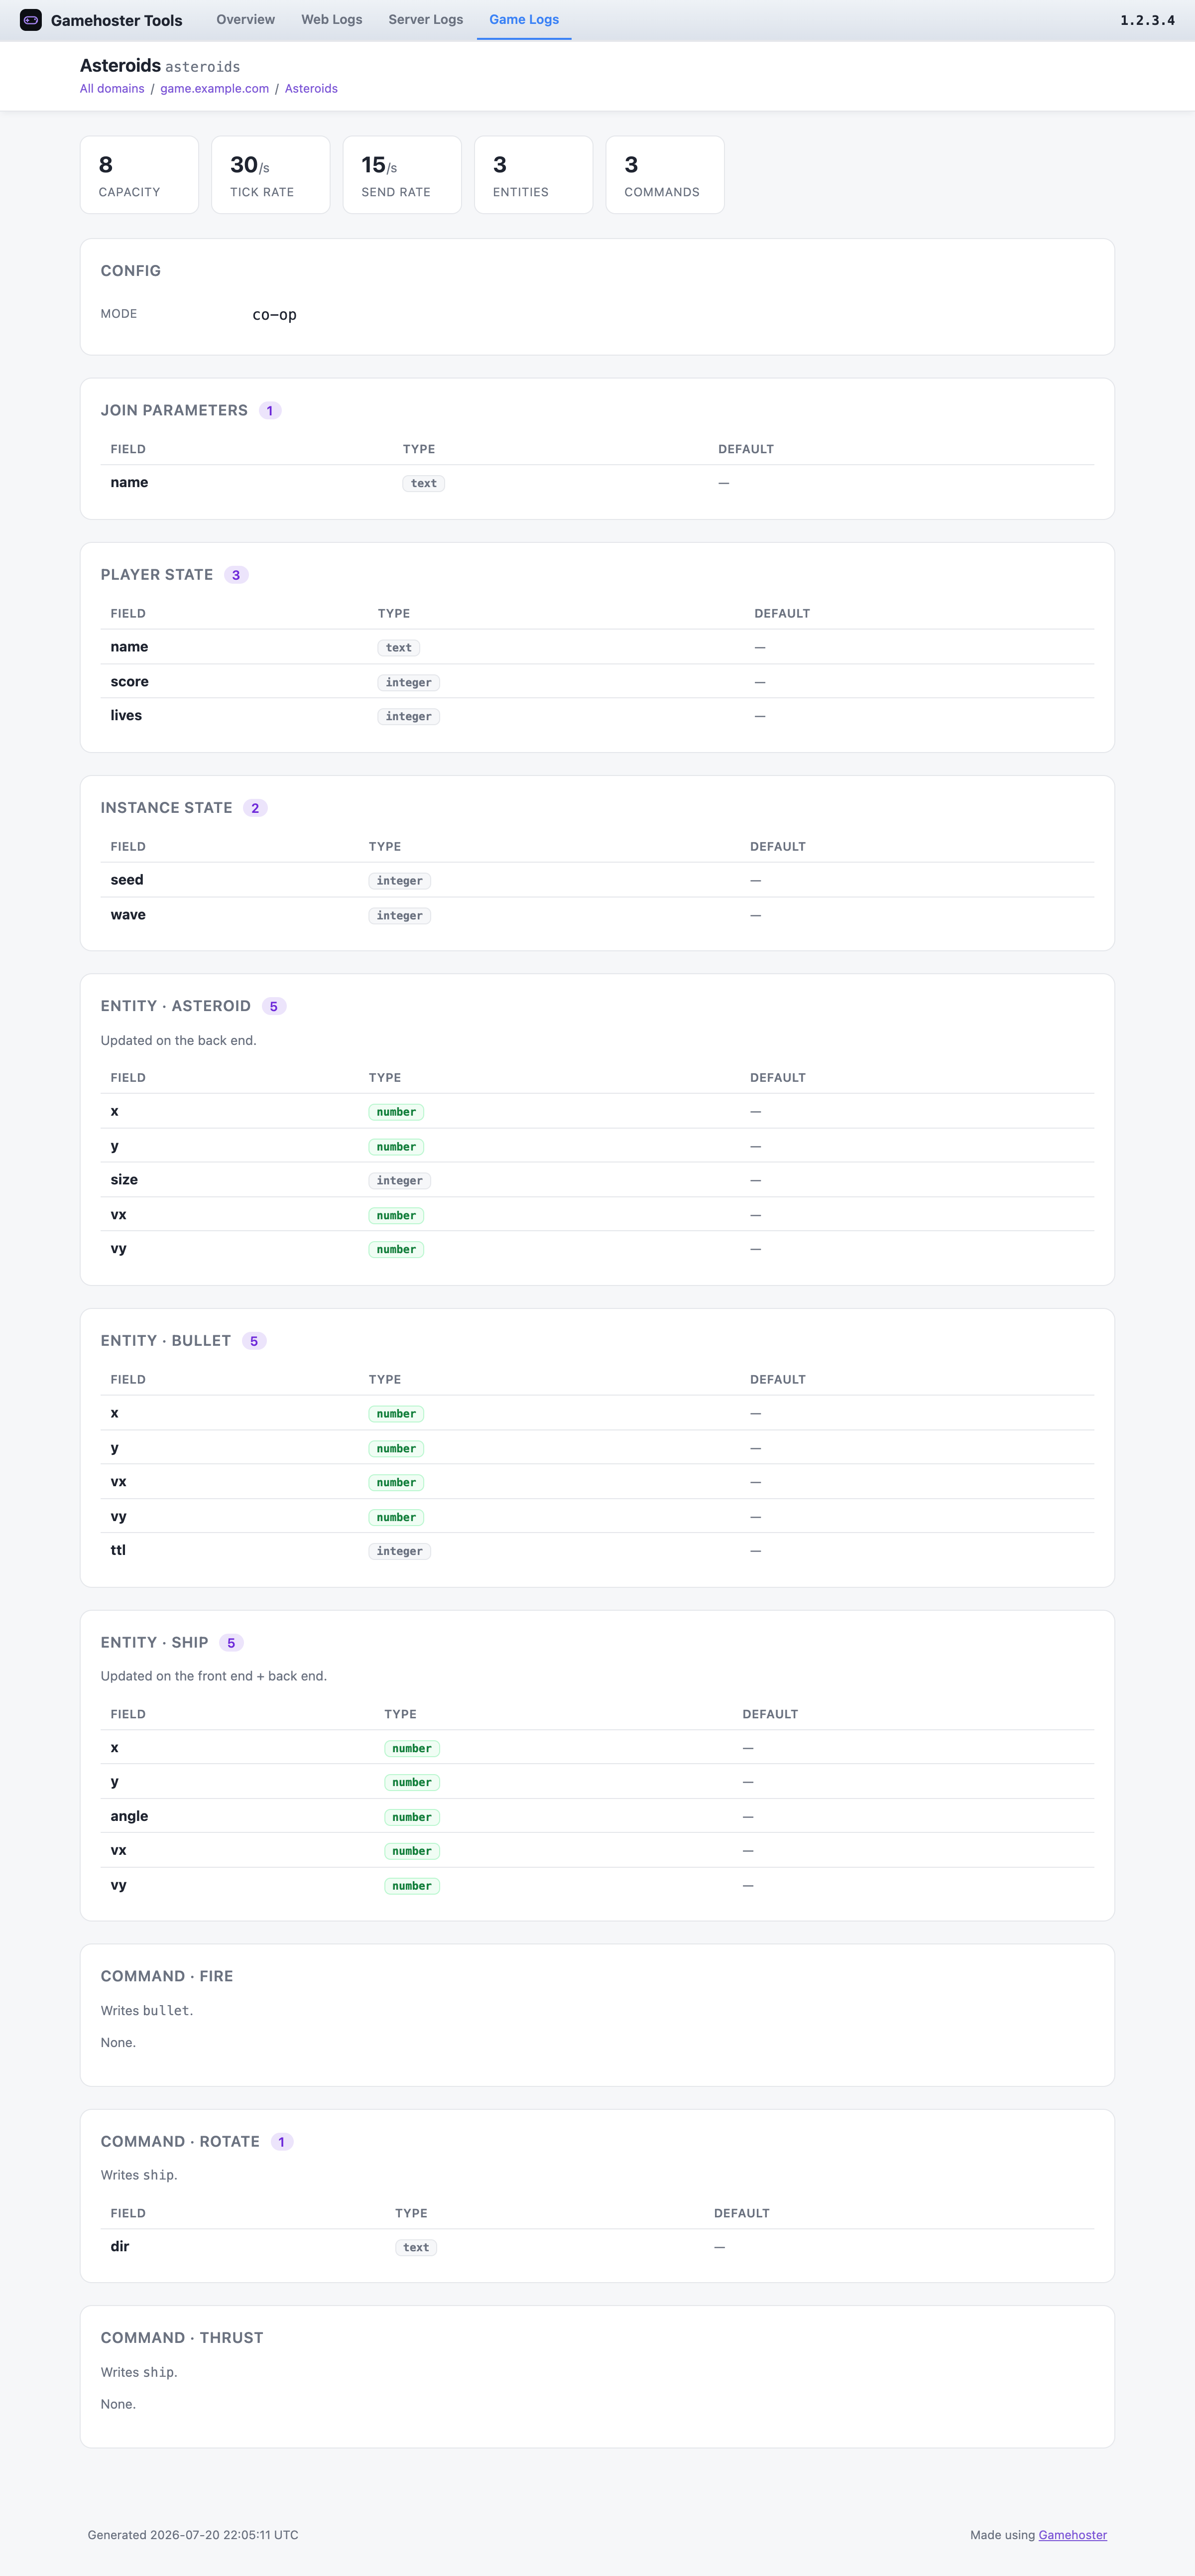Click the Asteroids page title
This screenshot has width=1195, height=2576.
pos(120,65)
